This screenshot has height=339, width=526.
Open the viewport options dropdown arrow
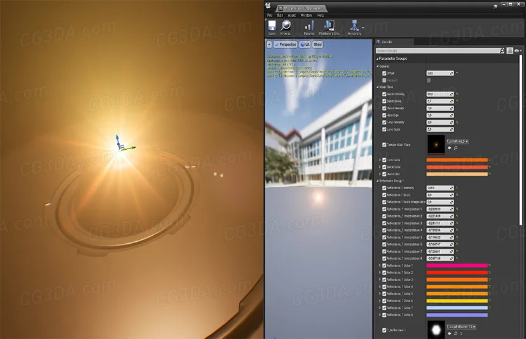point(269,44)
